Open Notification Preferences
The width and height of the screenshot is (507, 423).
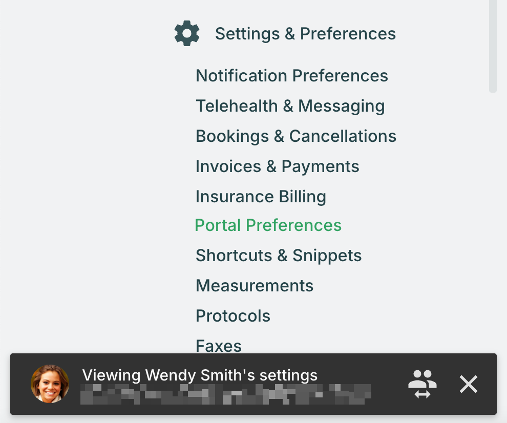coord(292,76)
